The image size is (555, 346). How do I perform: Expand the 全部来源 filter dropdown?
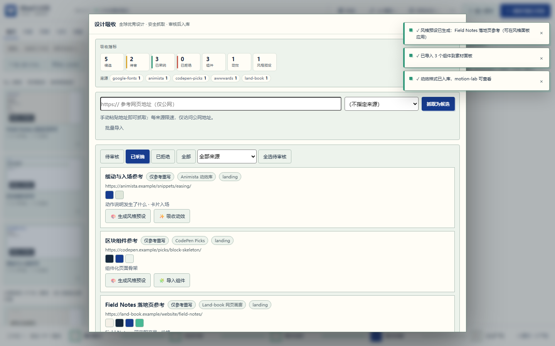[x=227, y=156]
